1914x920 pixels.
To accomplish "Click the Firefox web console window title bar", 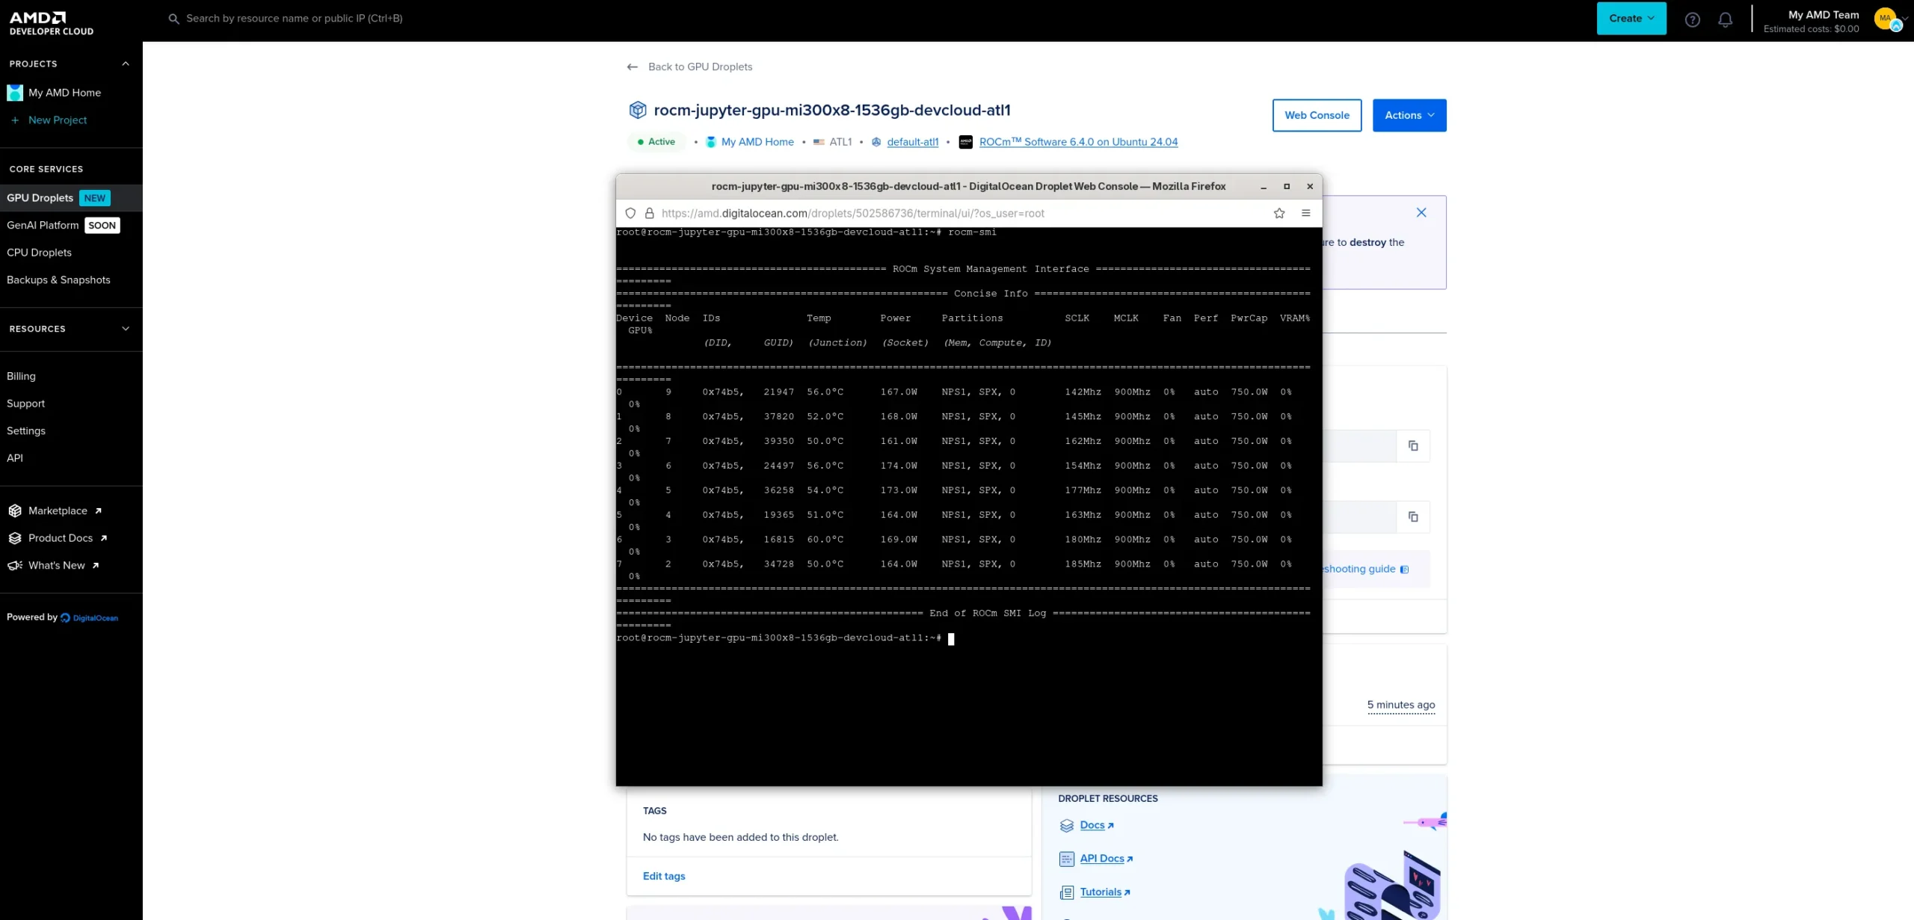I will (x=968, y=187).
